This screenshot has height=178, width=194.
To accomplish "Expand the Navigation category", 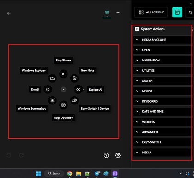I will (x=162, y=61).
